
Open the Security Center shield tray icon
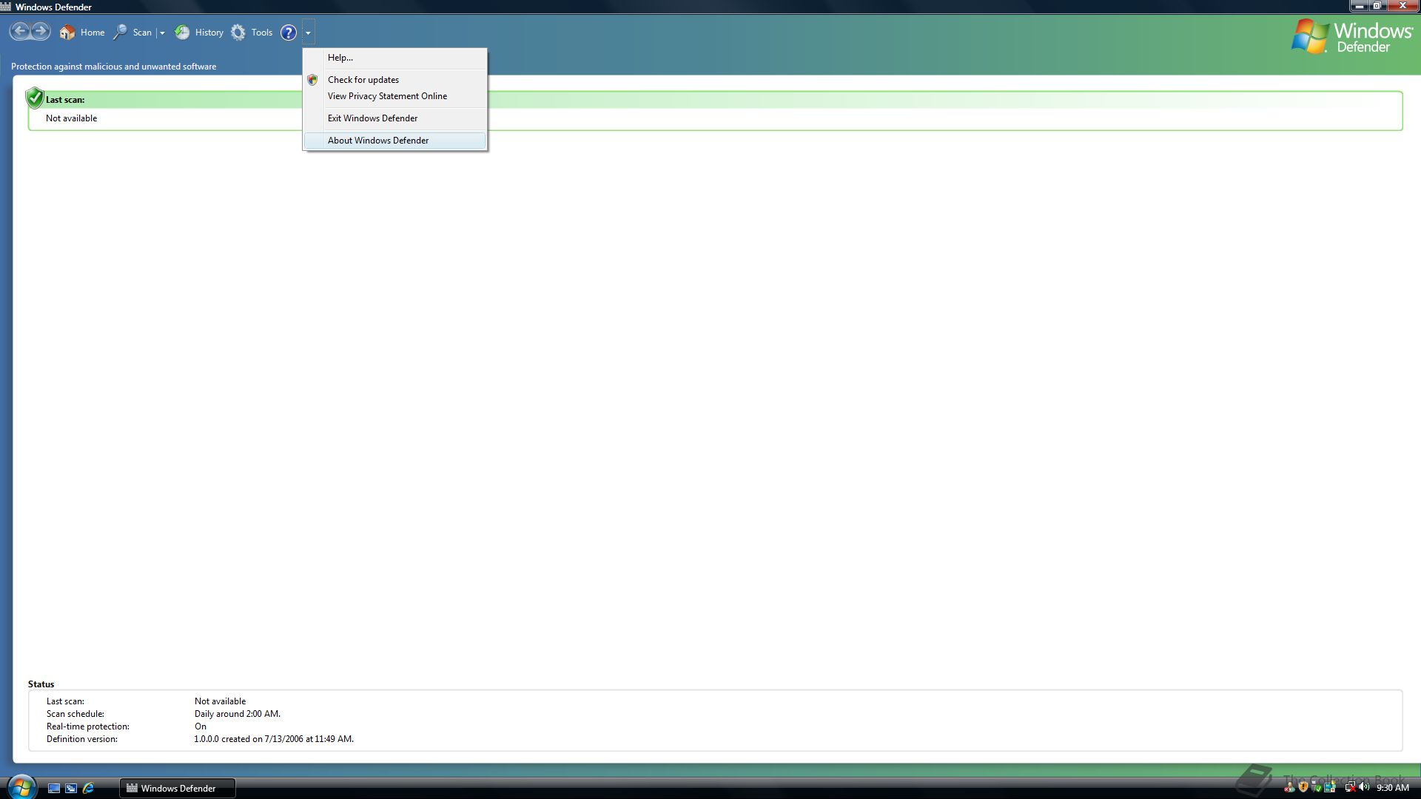1303,788
